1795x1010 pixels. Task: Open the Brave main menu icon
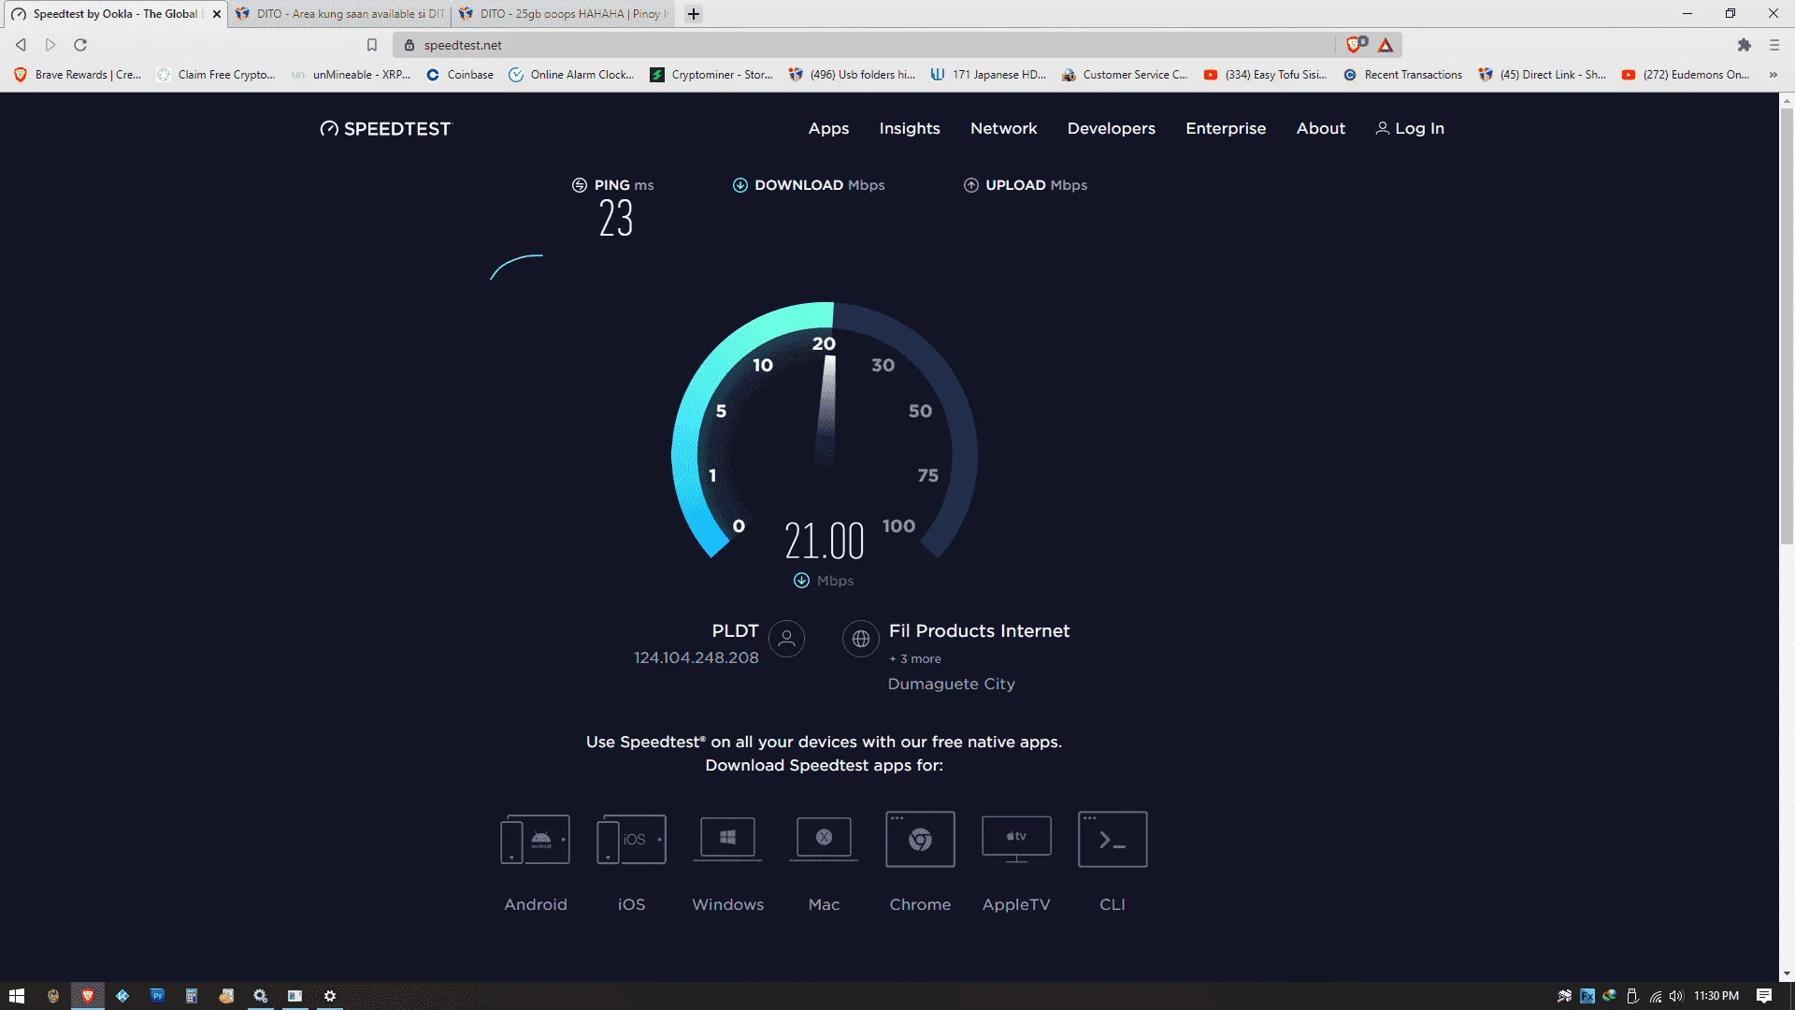point(1773,45)
